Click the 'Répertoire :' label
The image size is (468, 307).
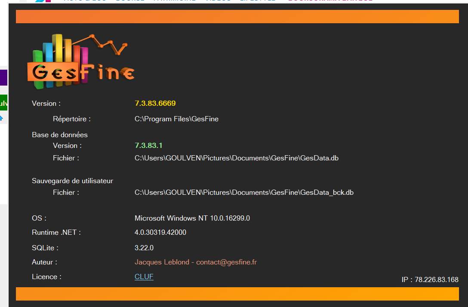72,119
